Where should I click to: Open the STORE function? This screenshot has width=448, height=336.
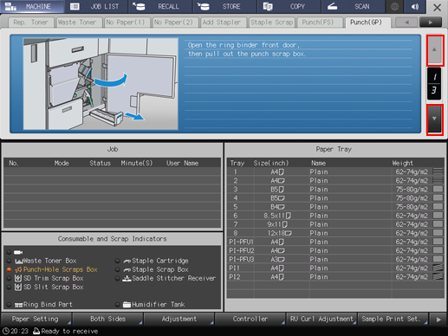pyautogui.click(x=224, y=6)
